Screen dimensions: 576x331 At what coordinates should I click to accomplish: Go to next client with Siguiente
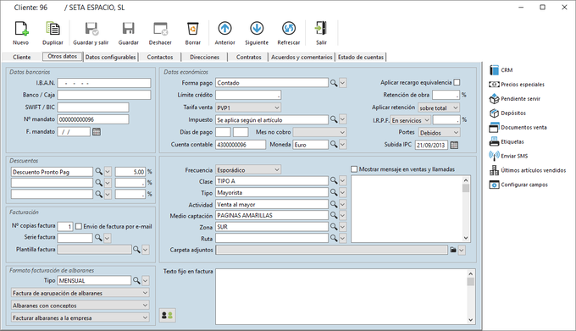click(257, 28)
